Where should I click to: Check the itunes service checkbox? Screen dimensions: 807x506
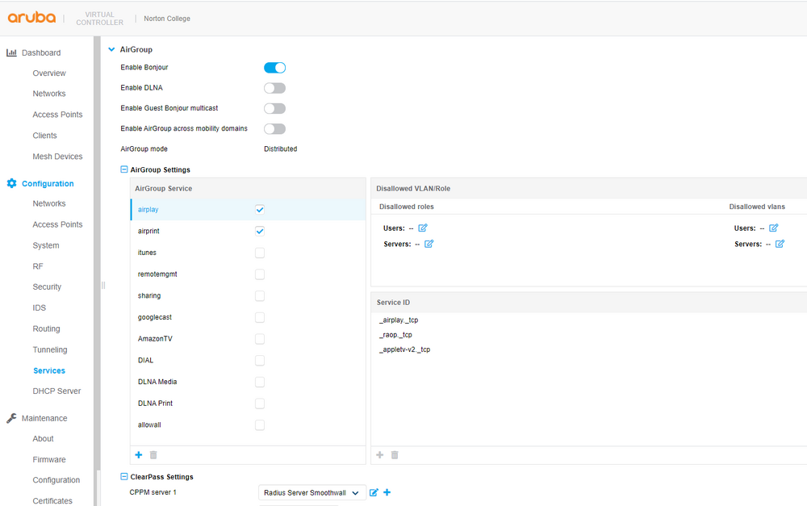pos(260,253)
